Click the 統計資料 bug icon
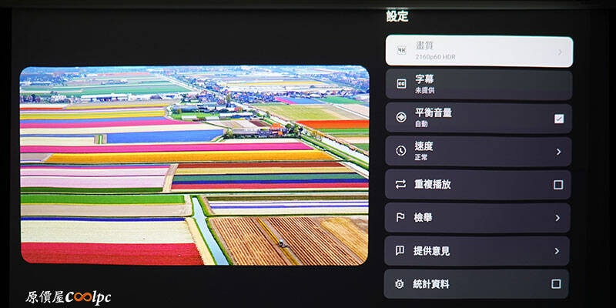Screen dimensions: 616x308 [399, 284]
